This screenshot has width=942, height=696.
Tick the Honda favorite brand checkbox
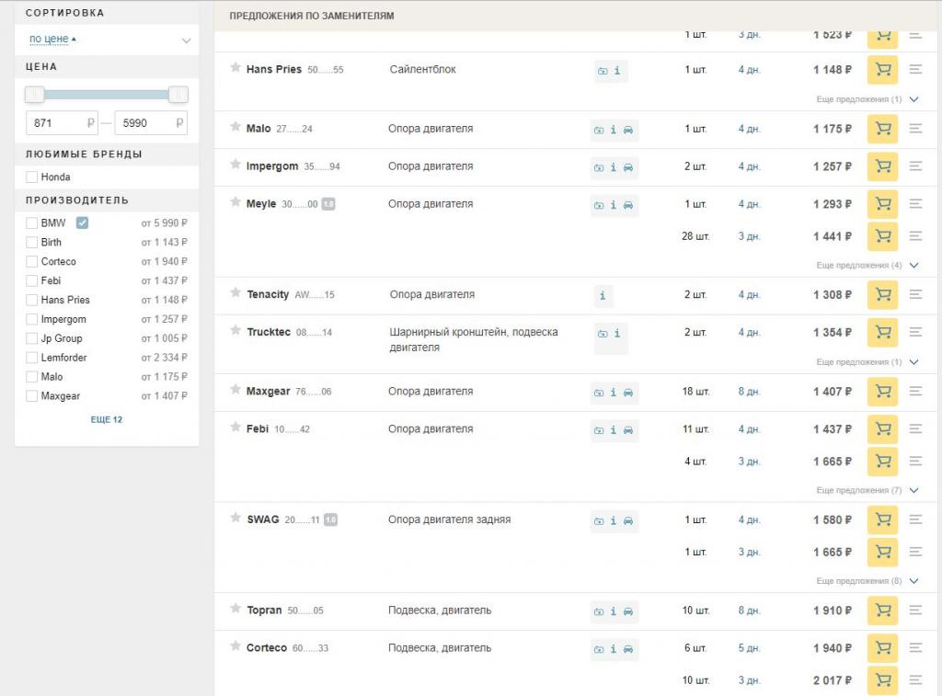click(32, 177)
